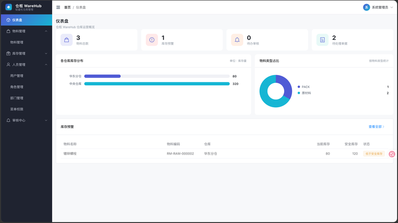Click 查看全部 link in 库存预警
The height and width of the screenshot is (223, 398).
point(377,127)
